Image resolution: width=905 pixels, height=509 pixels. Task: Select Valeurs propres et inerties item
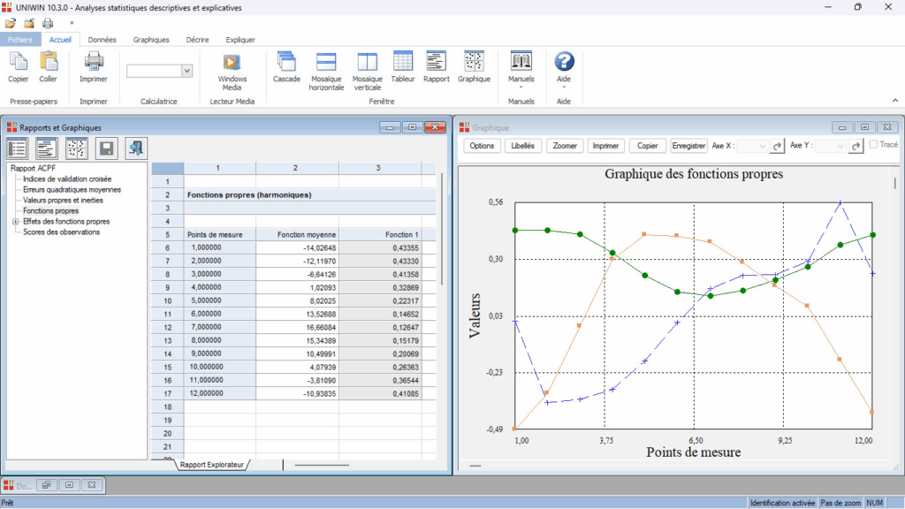[x=63, y=201]
